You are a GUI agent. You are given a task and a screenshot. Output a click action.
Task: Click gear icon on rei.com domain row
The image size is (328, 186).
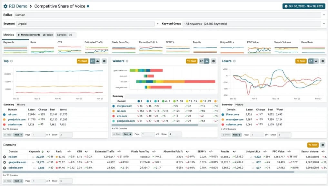[x=5, y=157]
